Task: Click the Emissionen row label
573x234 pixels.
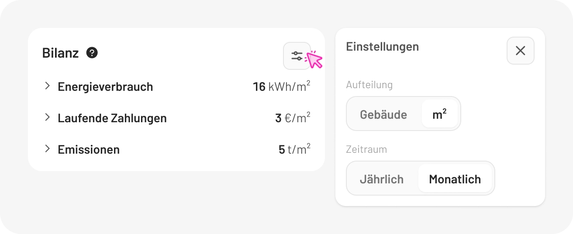Action: pos(89,149)
